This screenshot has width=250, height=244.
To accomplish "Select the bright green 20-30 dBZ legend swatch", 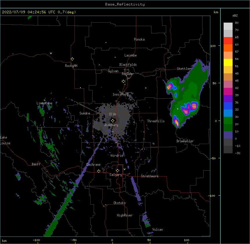I will 228,121.
